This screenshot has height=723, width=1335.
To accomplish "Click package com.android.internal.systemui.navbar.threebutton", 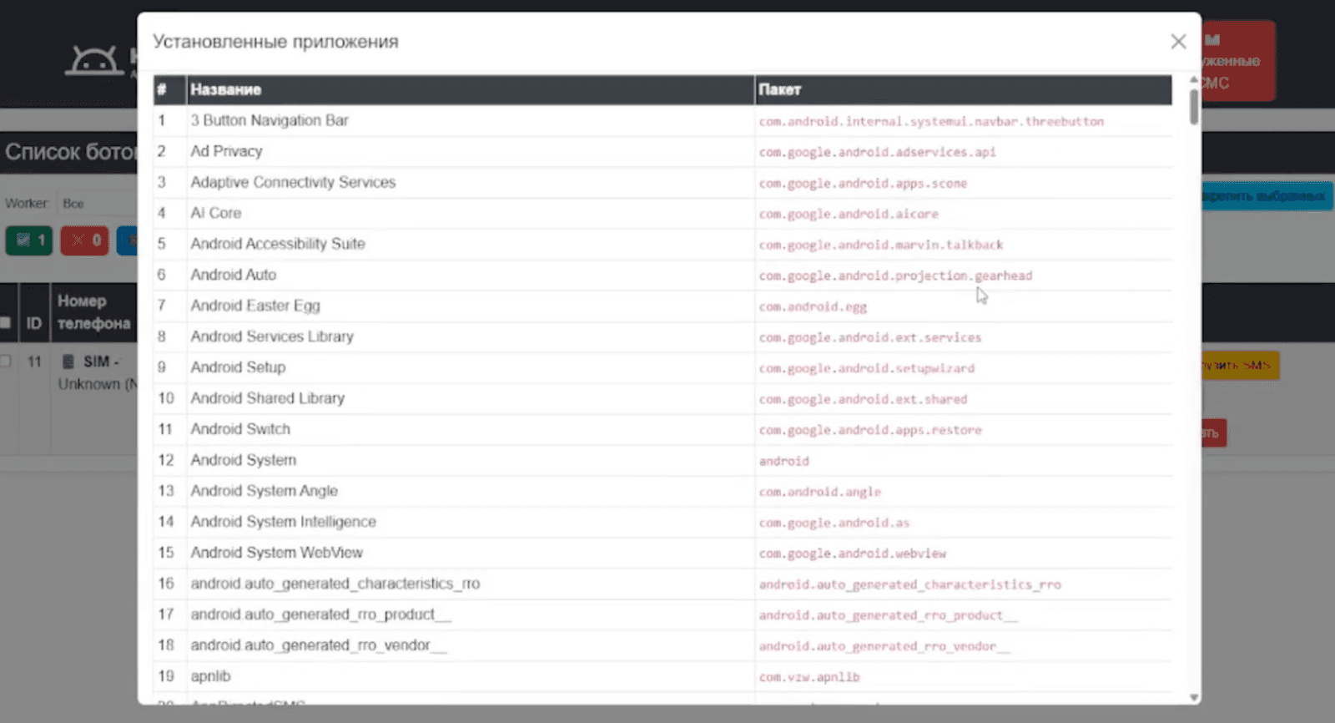I will click(931, 122).
